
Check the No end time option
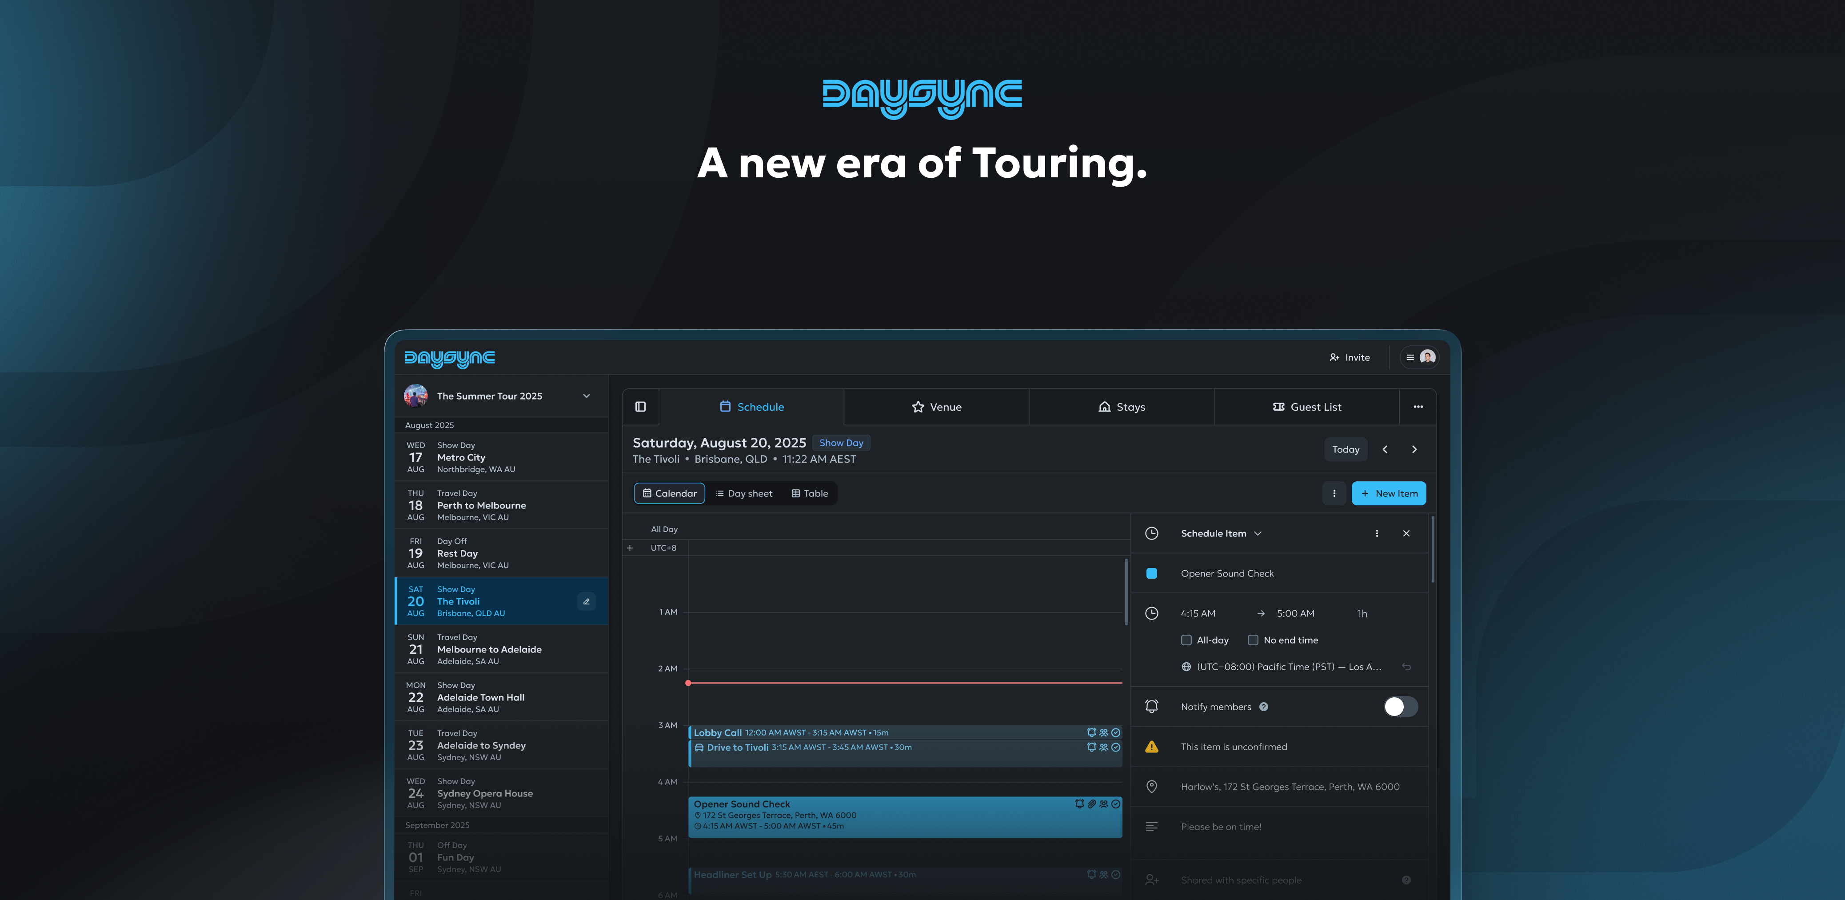point(1254,640)
